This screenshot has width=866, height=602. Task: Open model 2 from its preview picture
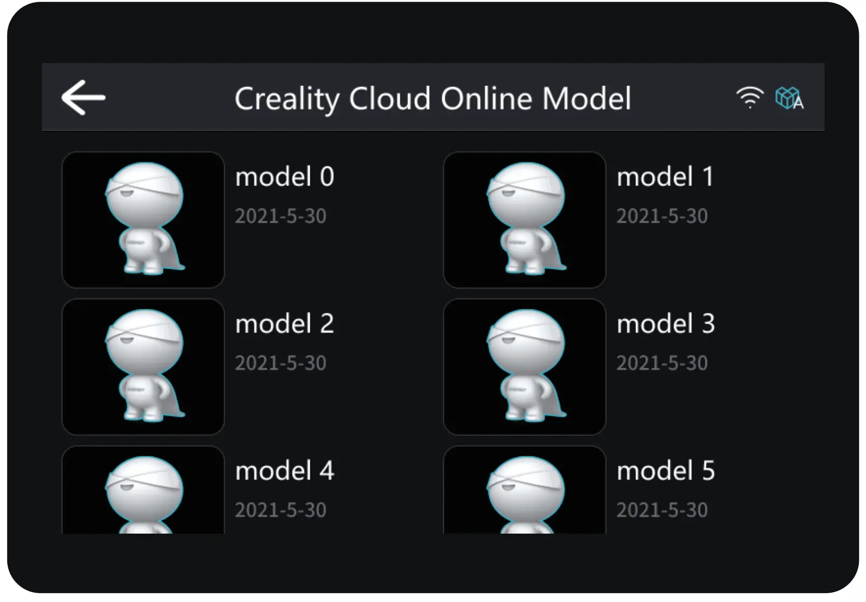coord(143,367)
